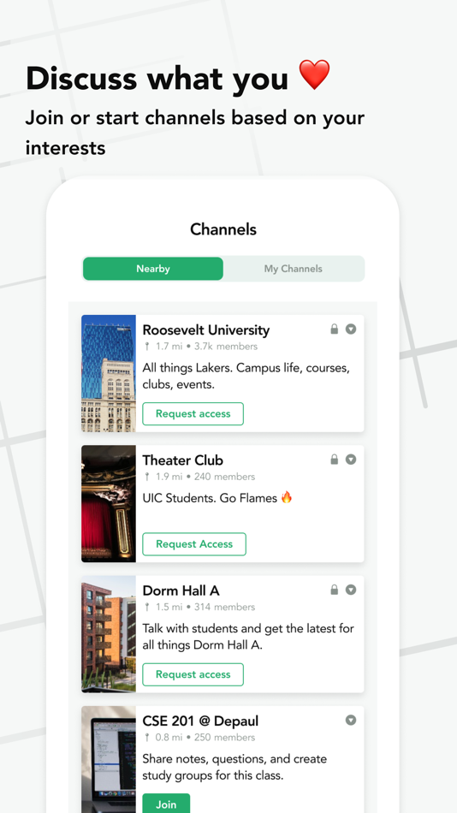Select the Dorm Hall A channel title
Viewport: 457px width, 813px height.
(x=181, y=590)
